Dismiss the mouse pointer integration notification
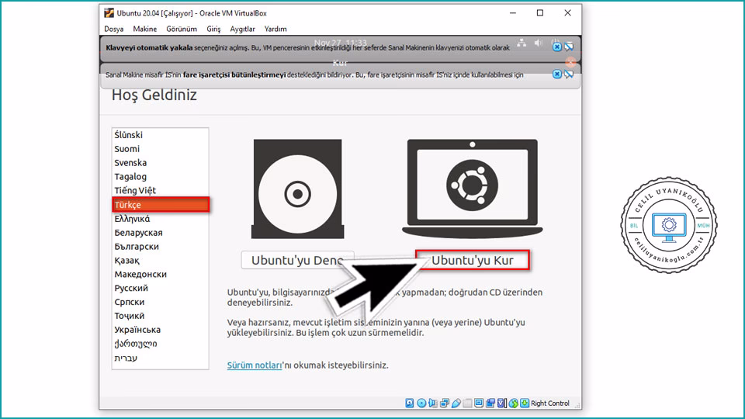The width and height of the screenshot is (745, 419). pos(557,74)
